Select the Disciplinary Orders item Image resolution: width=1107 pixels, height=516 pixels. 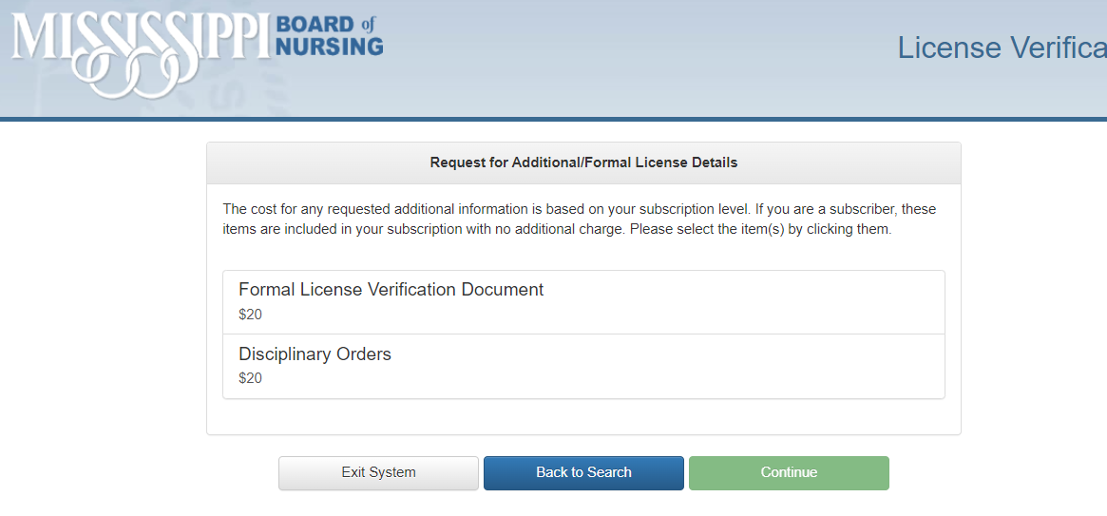pos(583,367)
